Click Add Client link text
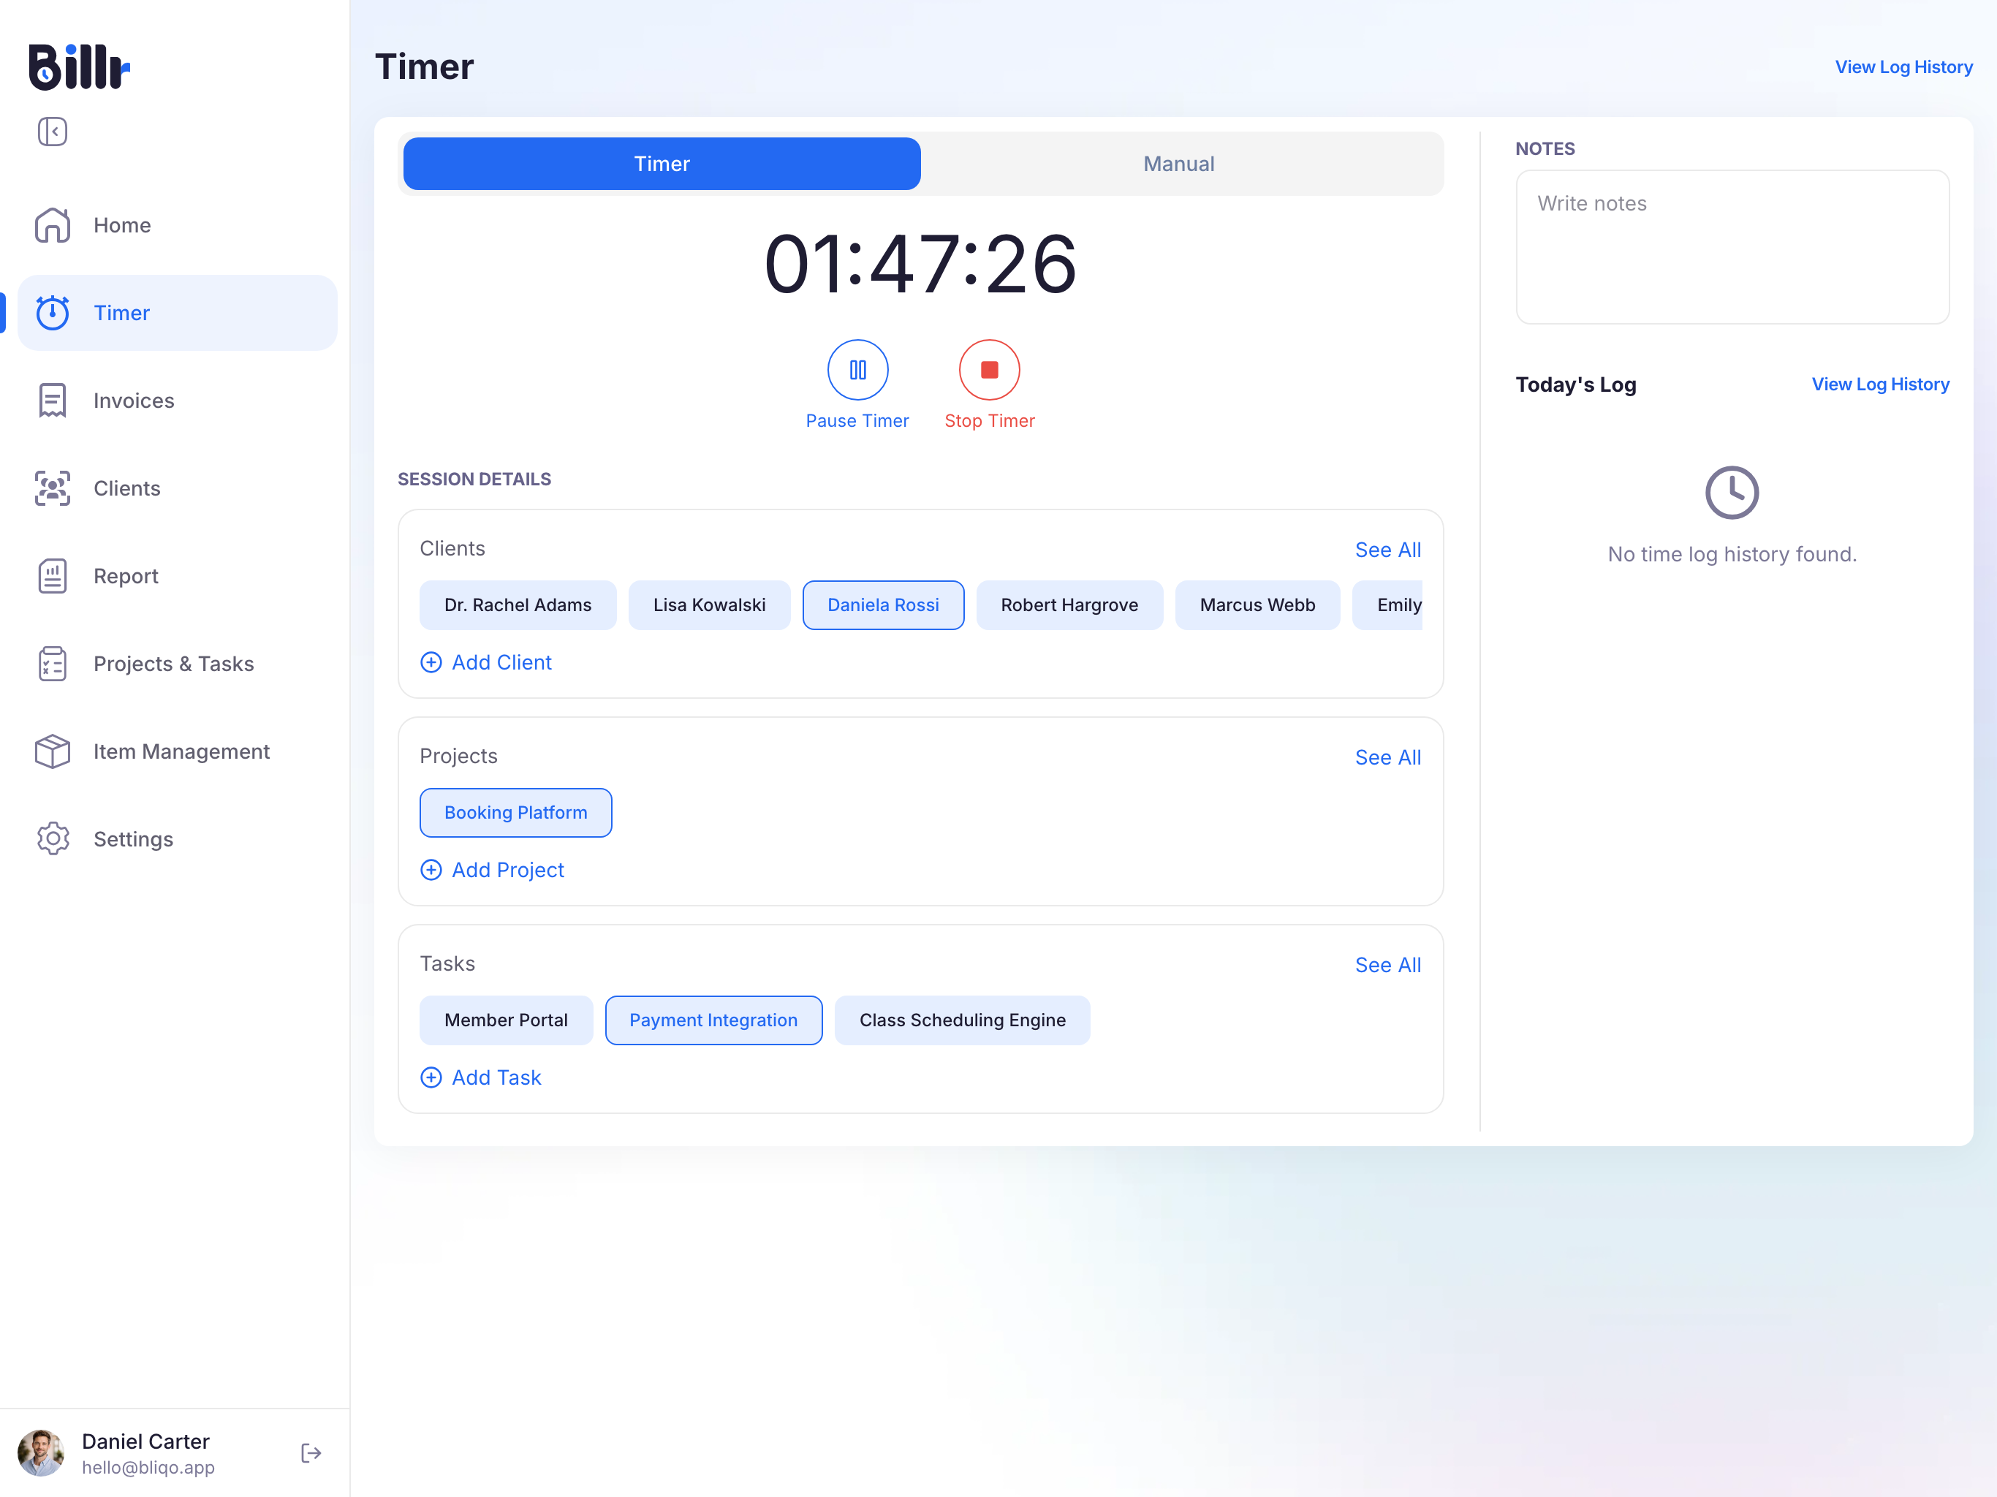The image size is (1997, 1497). pos(502,662)
